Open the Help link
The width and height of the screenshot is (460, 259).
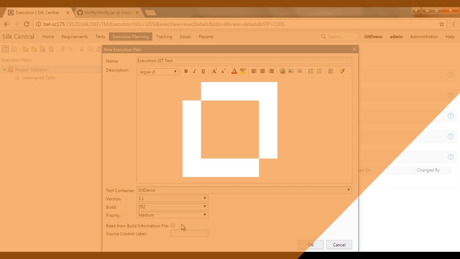pos(450,37)
